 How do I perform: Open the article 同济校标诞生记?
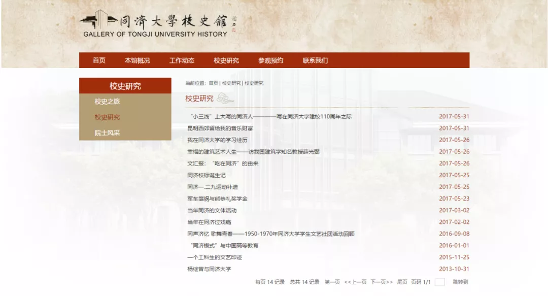pos(206,175)
